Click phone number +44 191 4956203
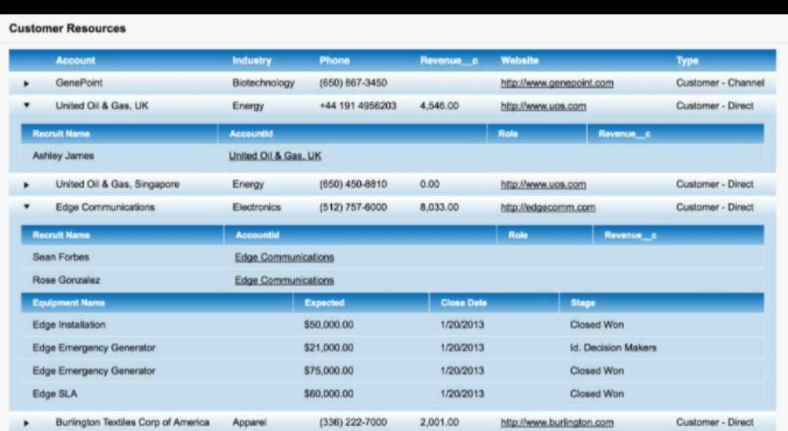Screen dimensions: 788x431 [358, 106]
